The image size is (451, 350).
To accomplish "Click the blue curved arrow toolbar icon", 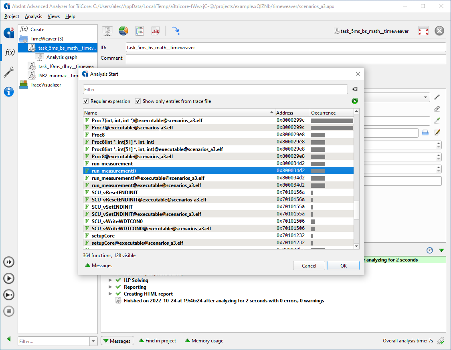I will (176, 31).
